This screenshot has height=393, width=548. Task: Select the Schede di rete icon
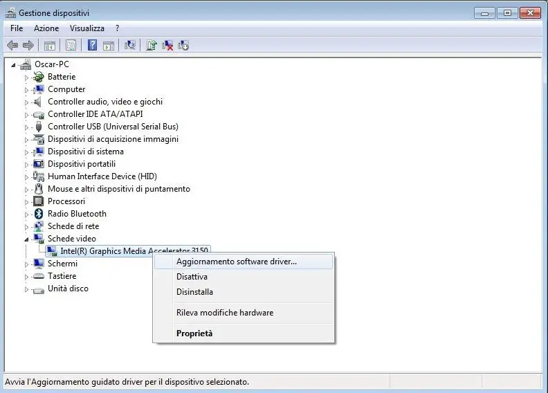point(39,226)
